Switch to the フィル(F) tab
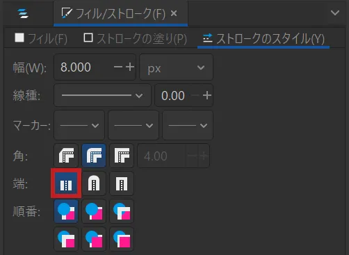349x255 pixels. click(41, 38)
